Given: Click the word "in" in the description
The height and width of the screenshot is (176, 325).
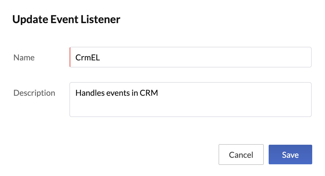Looking at the screenshot, I should click(135, 93).
